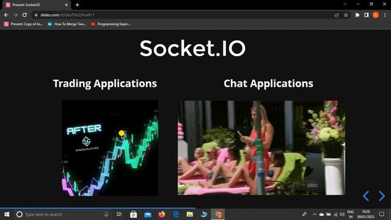
Task: Open the Windows Start menu
Action: point(7,215)
